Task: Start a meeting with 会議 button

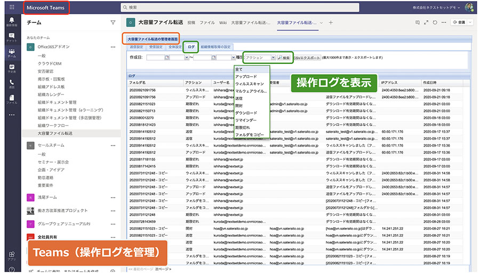Action: point(459,22)
